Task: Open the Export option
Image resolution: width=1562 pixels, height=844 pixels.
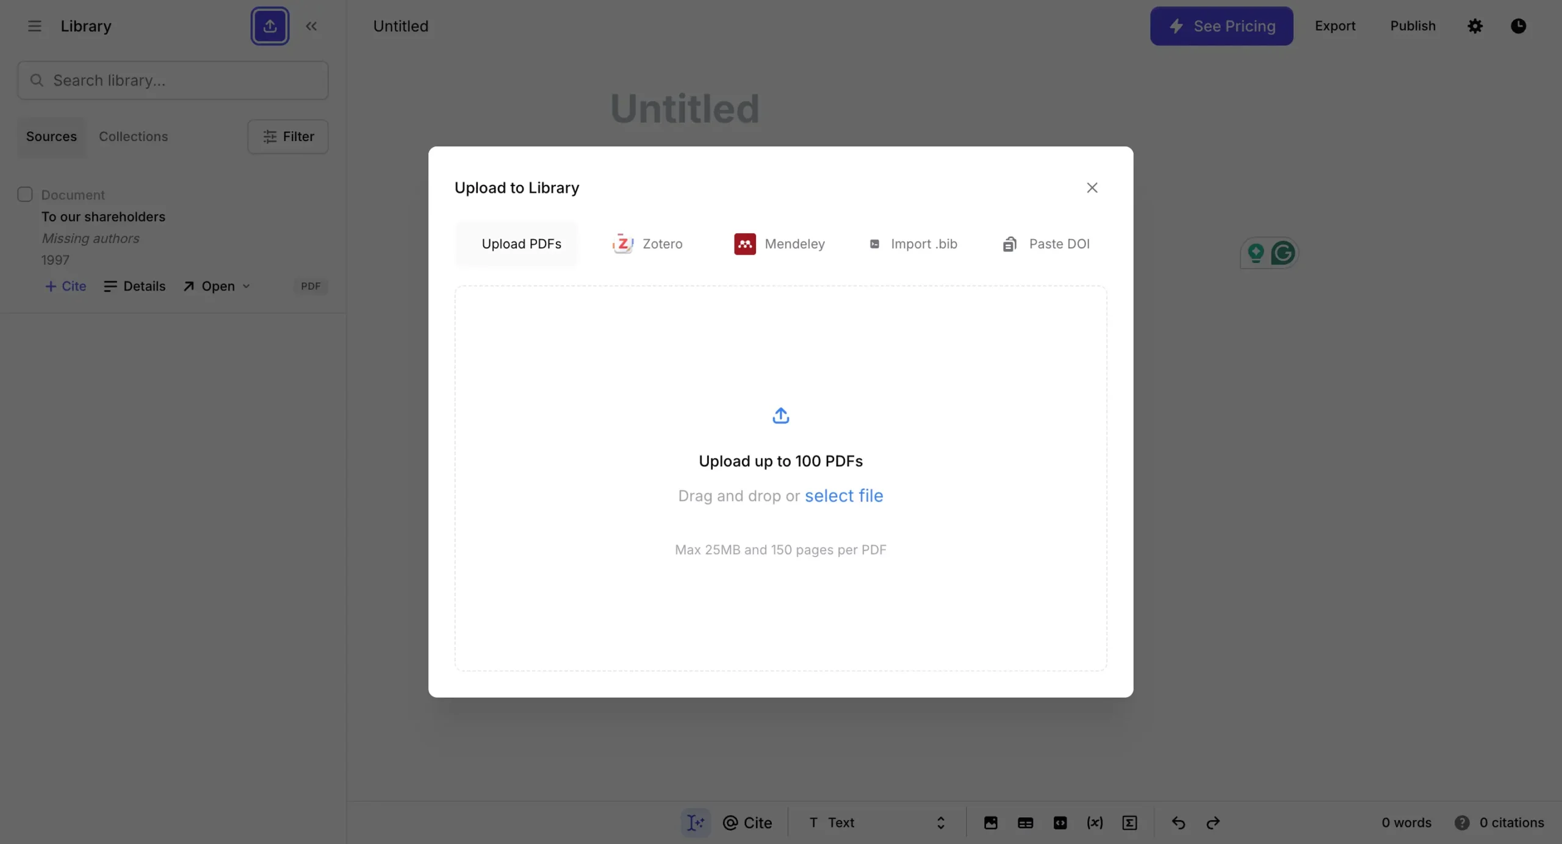Action: [x=1335, y=26]
